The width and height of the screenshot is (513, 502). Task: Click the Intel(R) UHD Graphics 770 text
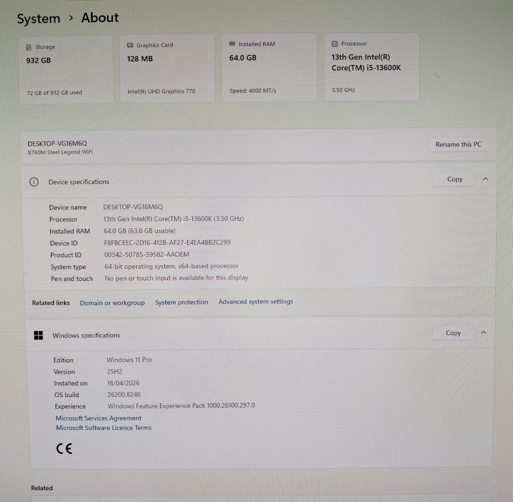(161, 91)
